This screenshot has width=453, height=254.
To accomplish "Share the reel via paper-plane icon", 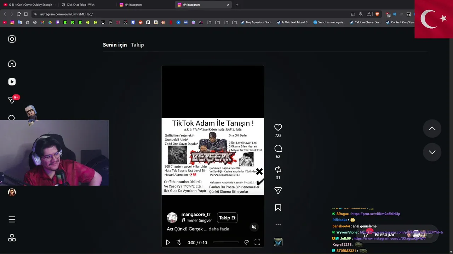I will click(278, 190).
